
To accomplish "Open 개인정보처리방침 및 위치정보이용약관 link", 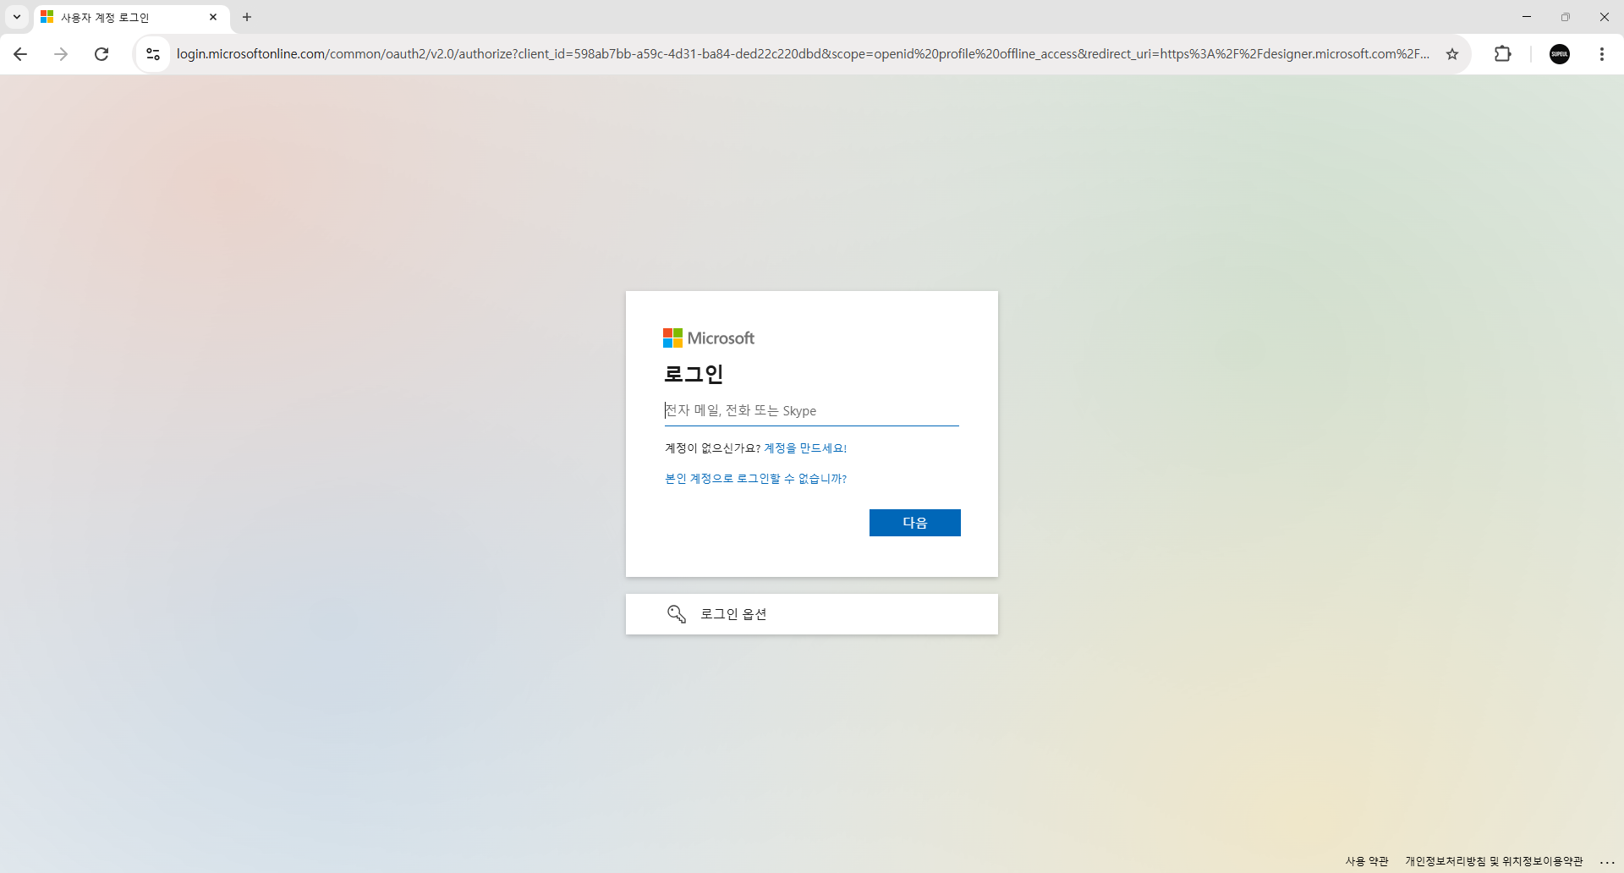I will point(1494,861).
